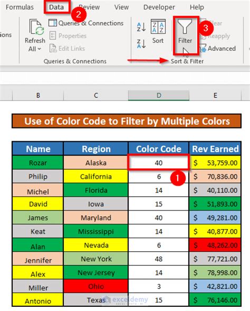Select the New Jersey cell

click(x=96, y=272)
